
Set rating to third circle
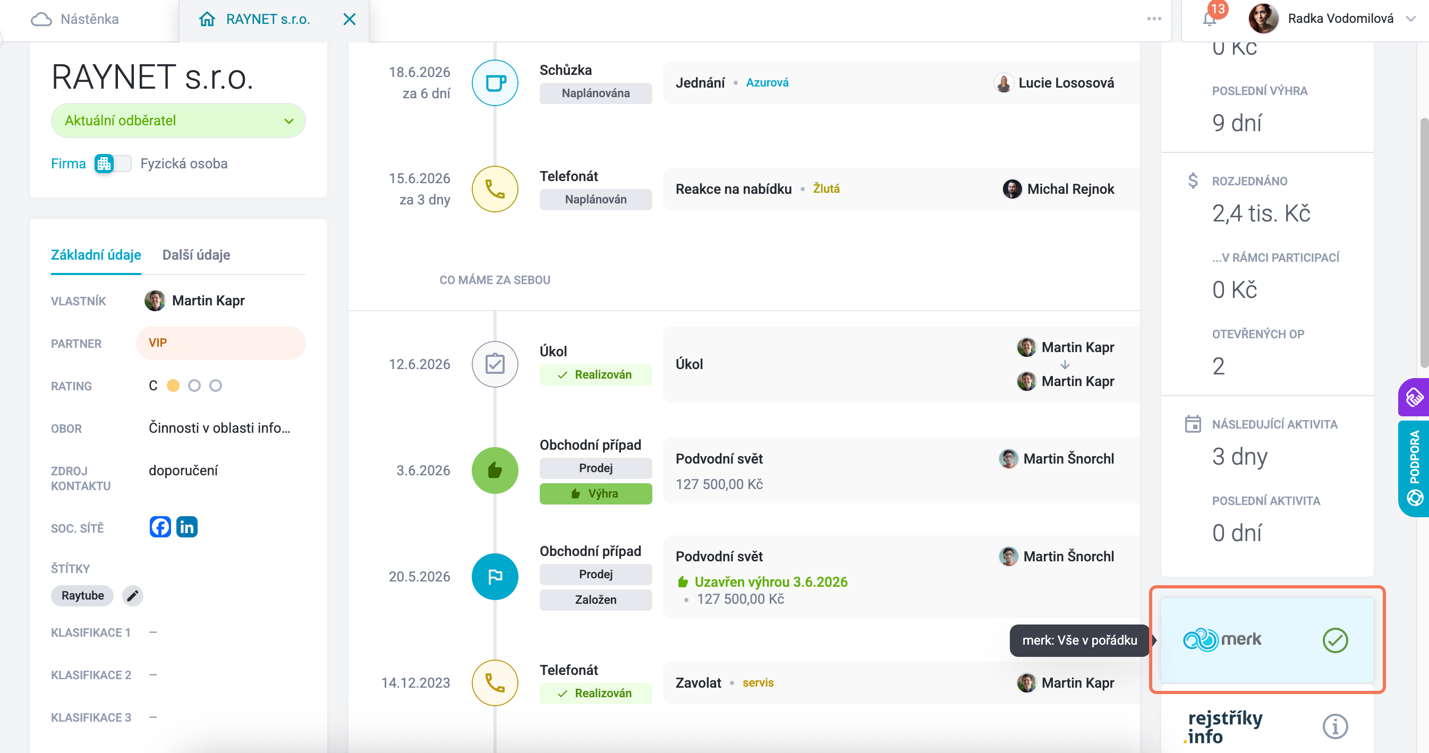pyautogui.click(x=216, y=386)
